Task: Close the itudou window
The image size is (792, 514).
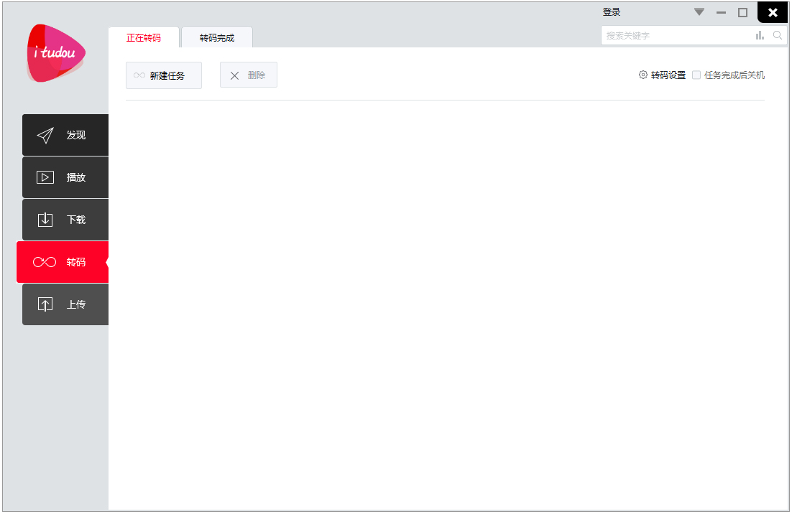Action: (x=773, y=12)
